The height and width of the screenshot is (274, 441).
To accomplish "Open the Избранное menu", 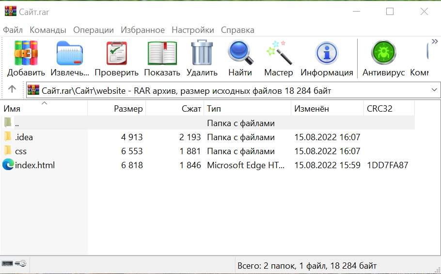I will pos(142,30).
